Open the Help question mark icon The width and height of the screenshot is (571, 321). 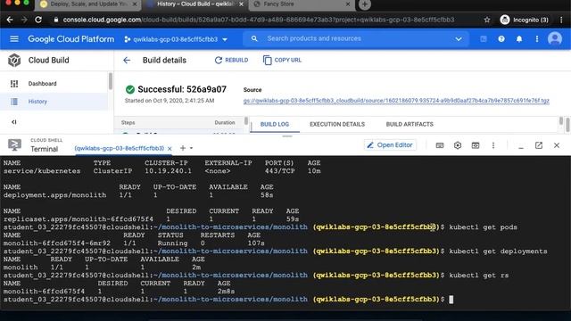pyautogui.click(x=501, y=39)
